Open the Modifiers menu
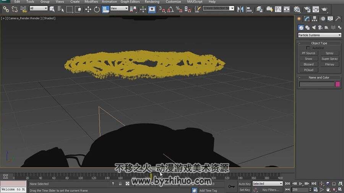The width and height of the screenshot is (344, 193). coord(91,2)
